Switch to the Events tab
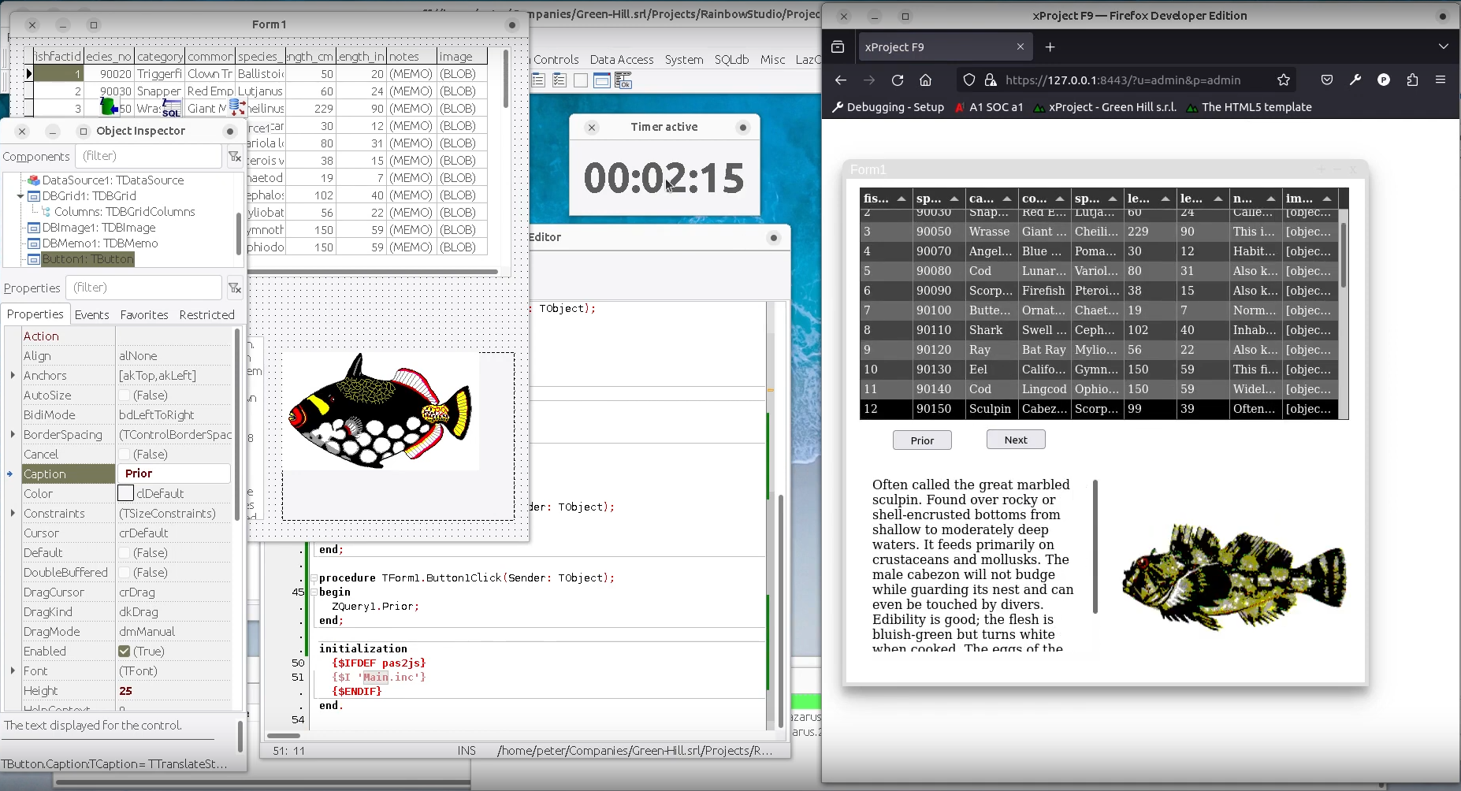The width and height of the screenshot is (1461, 791). (x=91, y=315)
